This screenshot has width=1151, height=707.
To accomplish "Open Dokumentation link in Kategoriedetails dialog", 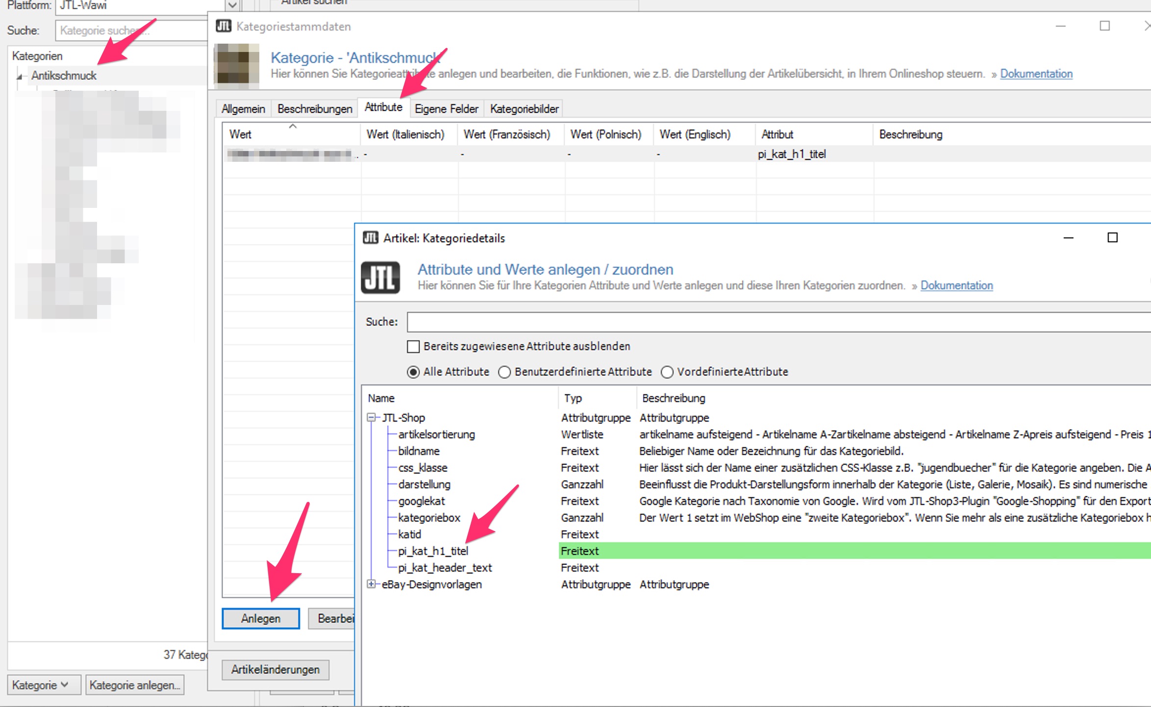I will point(956,285).
